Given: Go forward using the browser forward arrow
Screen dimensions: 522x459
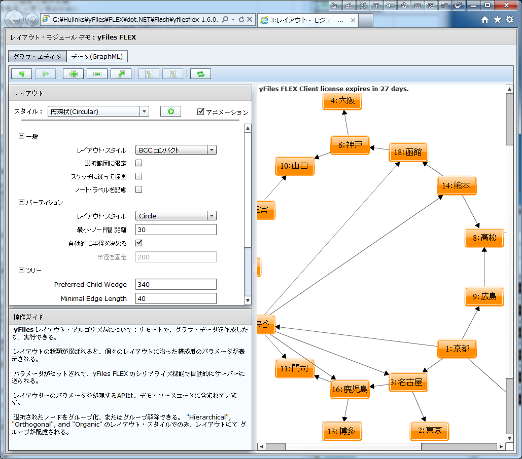Looking at the screenshot, I should [x=31, y=19].
